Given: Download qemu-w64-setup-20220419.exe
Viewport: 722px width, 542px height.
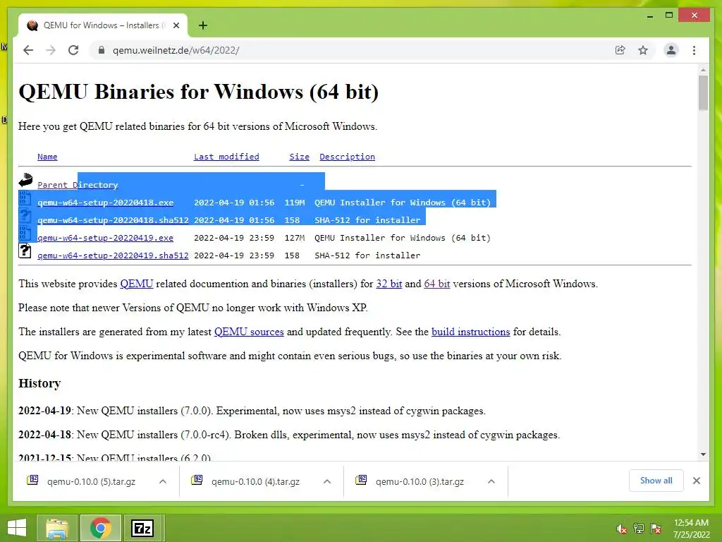Looking at the screenshot, I should tap(106, 238).
